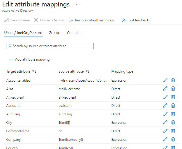Image resolution: width=182 pixels, height=149 pixels.
Task: Open the Contacts tab
Action: (x=74, y=33)
